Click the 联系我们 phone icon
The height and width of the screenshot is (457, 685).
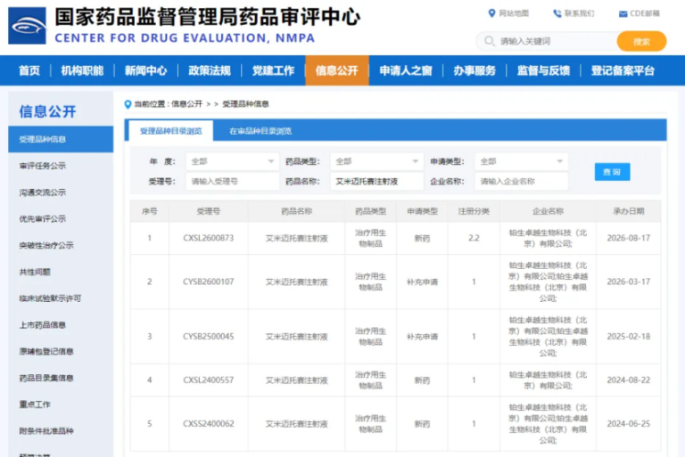[x=557, y=13]
